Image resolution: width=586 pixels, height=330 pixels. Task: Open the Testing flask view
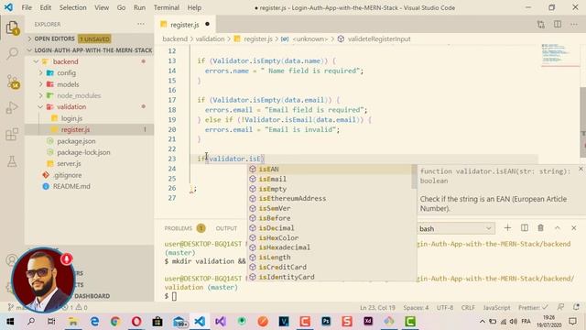(x=12, y=161)
